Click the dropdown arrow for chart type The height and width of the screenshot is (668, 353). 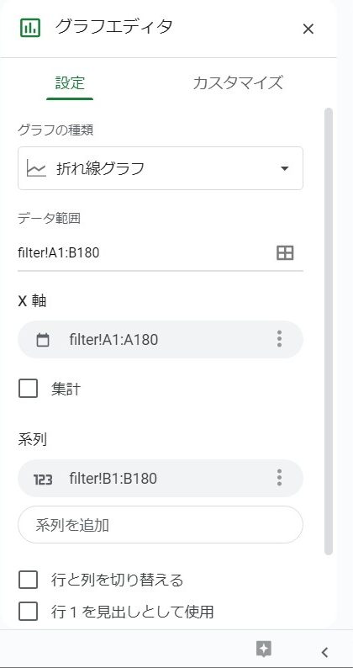(x=285, y=169)
